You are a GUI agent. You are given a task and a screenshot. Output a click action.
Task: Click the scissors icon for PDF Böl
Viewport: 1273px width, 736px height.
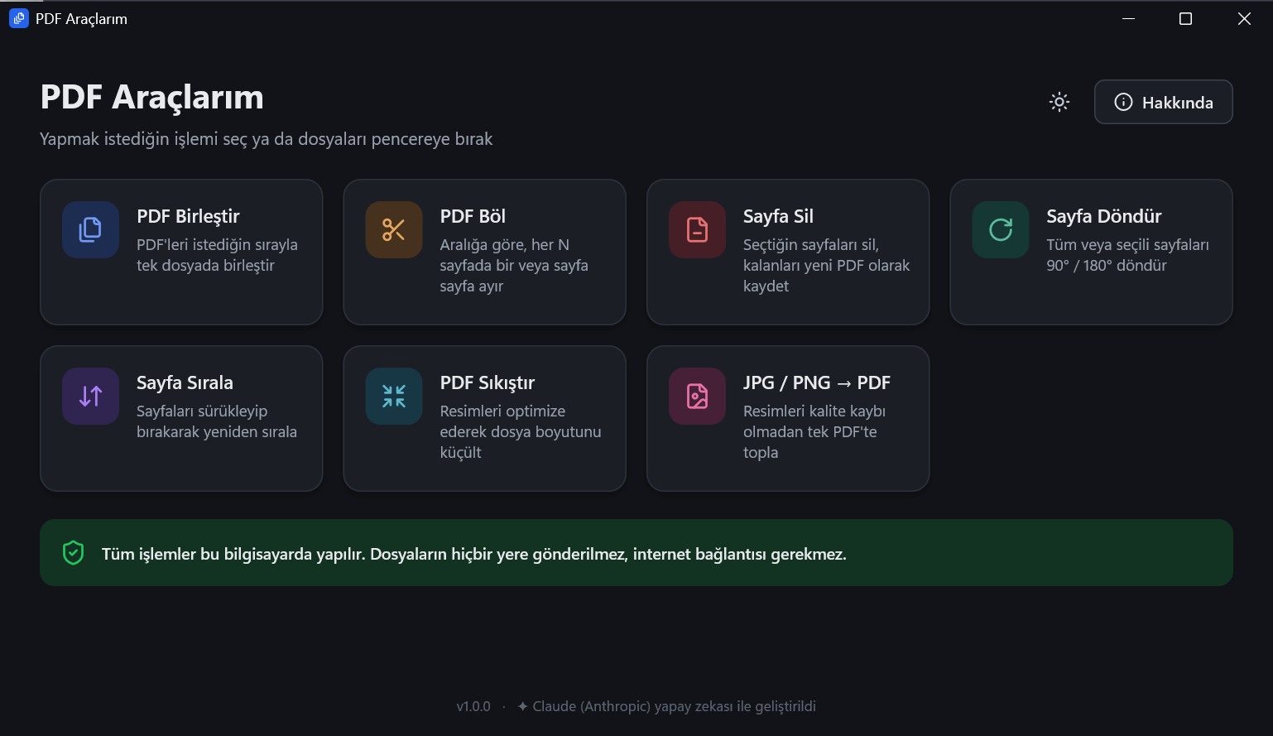394,229
